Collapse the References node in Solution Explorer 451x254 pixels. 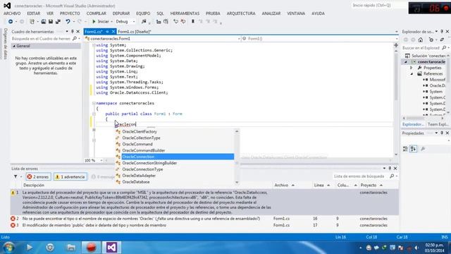(x=412, y=73)
